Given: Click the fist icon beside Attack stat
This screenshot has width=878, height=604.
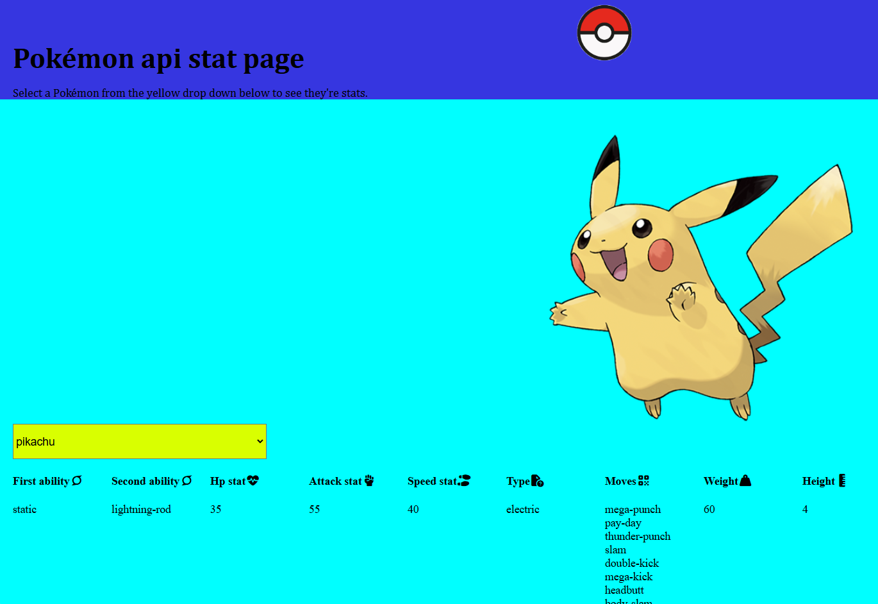Looking at the screenshot, I should click(369, 480).
